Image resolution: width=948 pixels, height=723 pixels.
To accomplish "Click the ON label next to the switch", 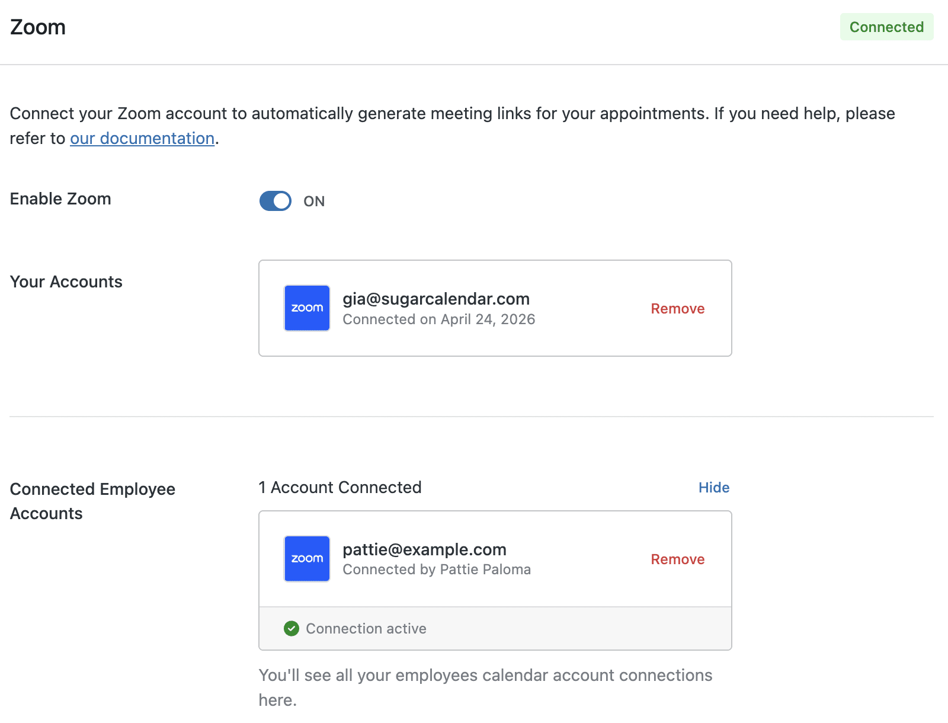I will point(314,201).
